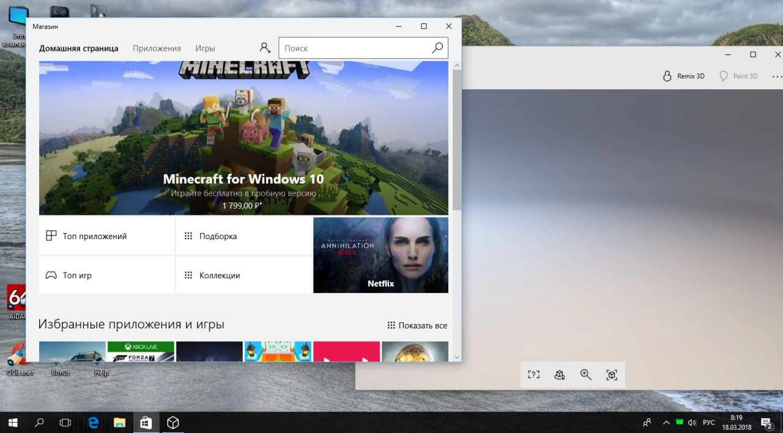The width and height of the screenshot is (783, 433).
Task: Click the 3D viewer cube icon on taskbar
Action: coord(173,422)
